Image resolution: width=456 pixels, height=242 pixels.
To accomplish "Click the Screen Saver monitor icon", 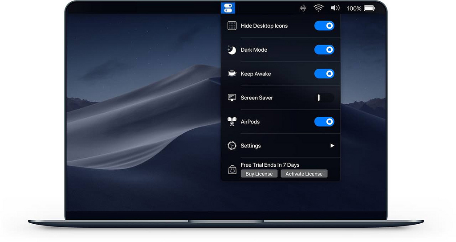I will coord(232,98).
